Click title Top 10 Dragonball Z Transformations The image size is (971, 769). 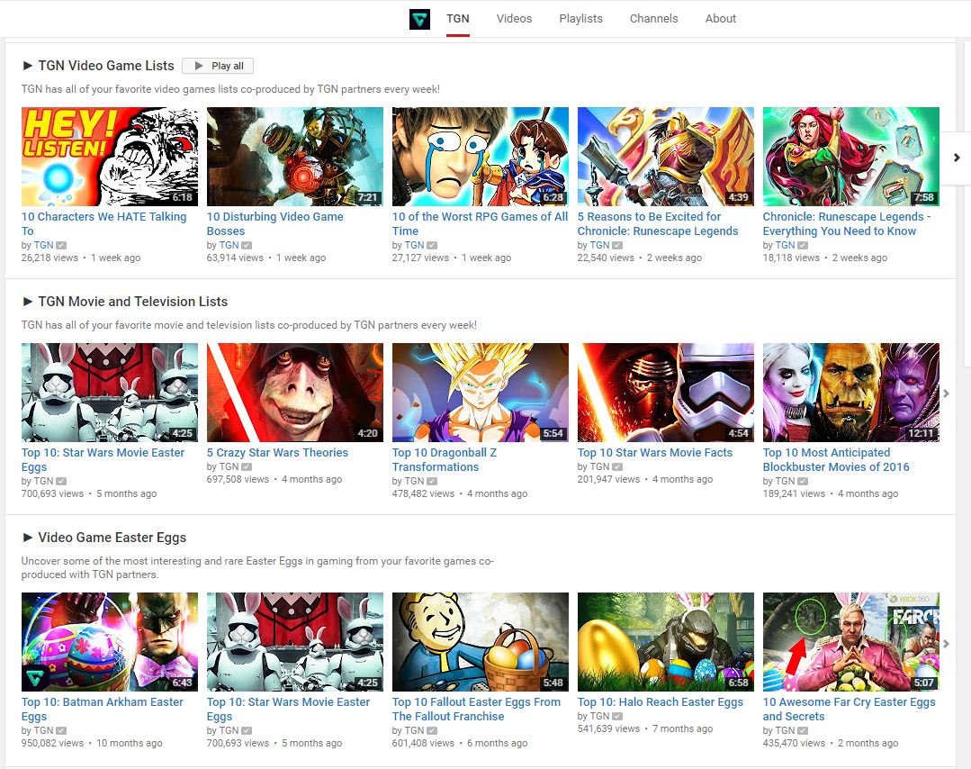(x=445, y=460)
